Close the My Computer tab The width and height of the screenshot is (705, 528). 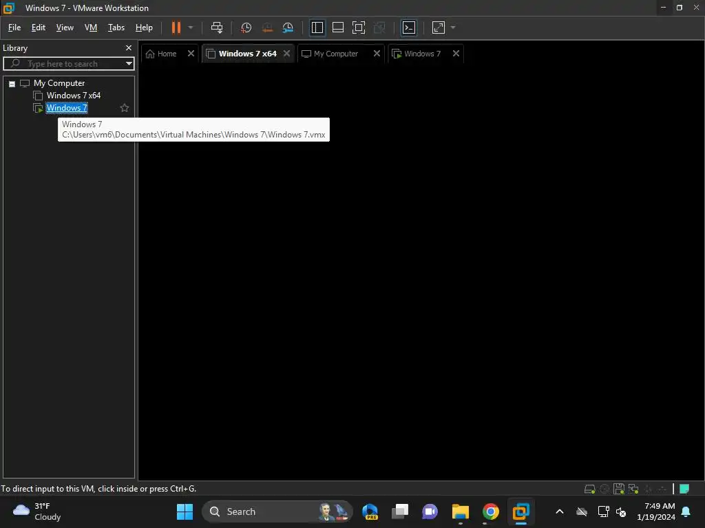(x=377, y=54)
